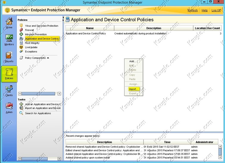Select the Edited shared policy change row
This screenshot has height=163, width=225.
[142, 150]
